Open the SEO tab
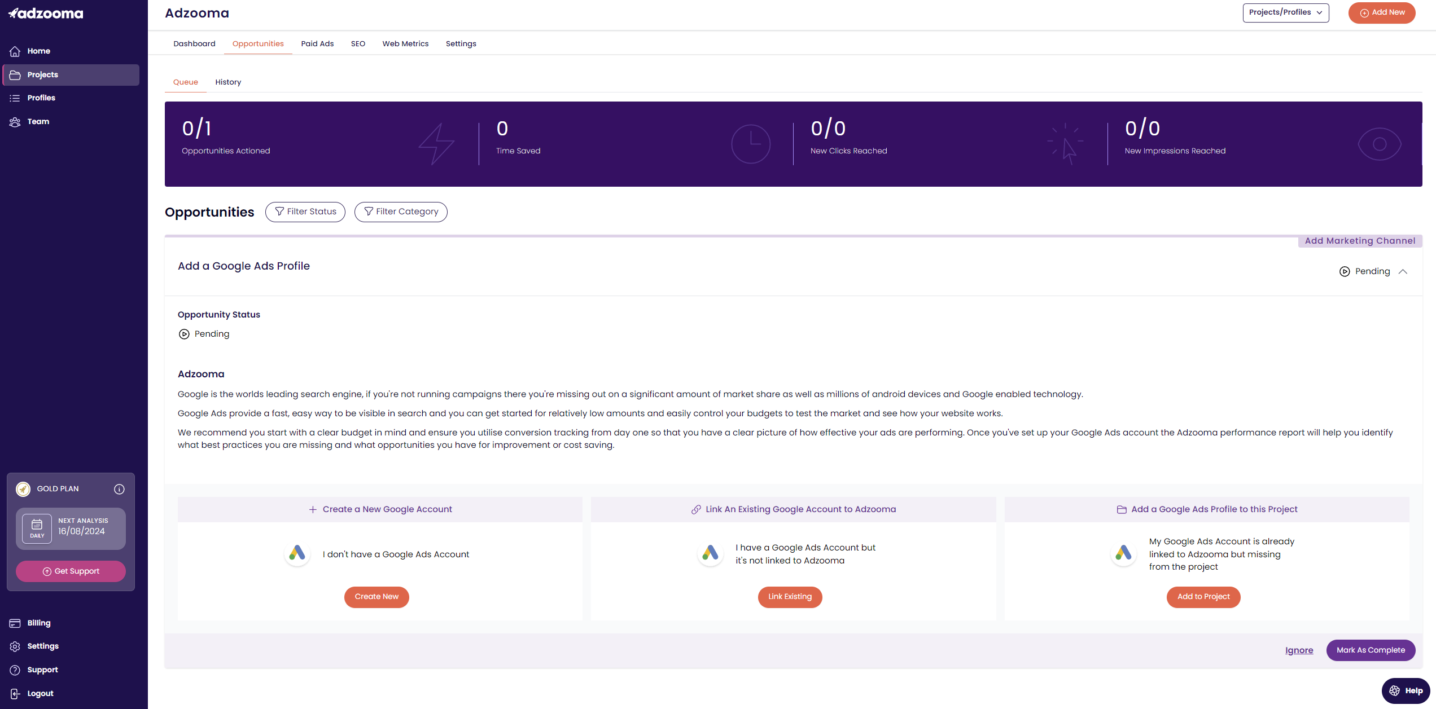This screenshot has width=1436, height=709. (x=358, y=43)
